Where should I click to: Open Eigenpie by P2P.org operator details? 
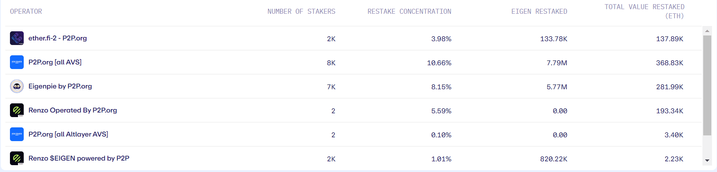tap(60, 86)
